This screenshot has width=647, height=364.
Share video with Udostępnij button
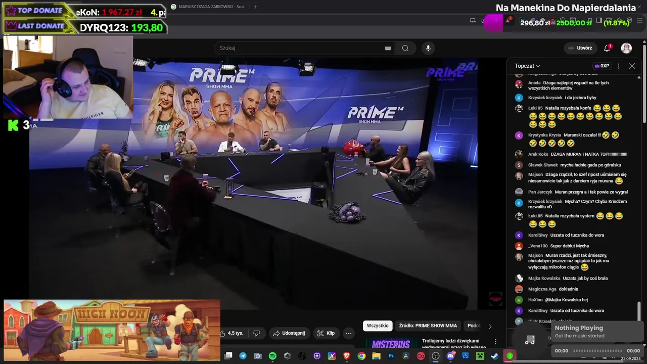[290, 333]
